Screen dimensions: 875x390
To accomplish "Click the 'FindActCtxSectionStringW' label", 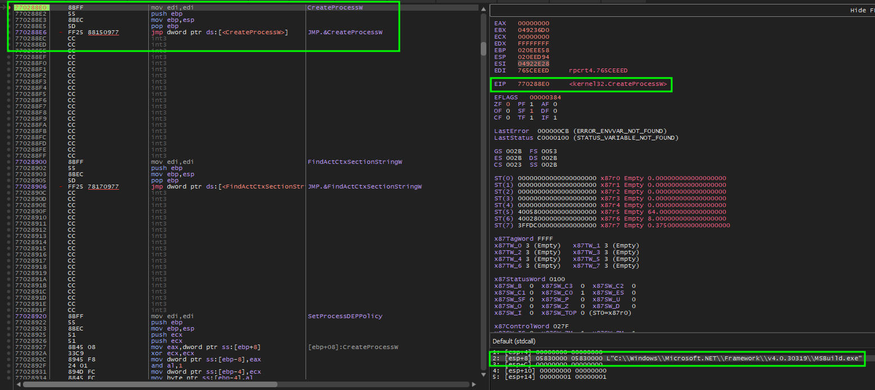I will [x=355, y=162].
